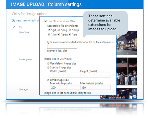Select Use default image size radio
This screenshot has width=148, height=118.
(48, 63)
